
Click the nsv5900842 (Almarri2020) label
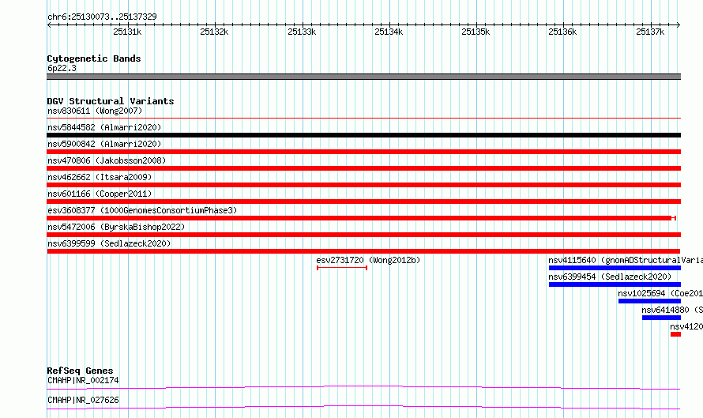tap(104, 144)
